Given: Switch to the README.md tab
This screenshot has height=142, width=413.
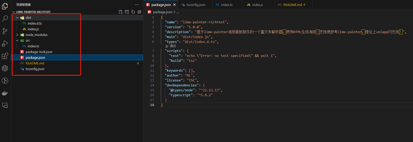Looking at the screenshot, I should 292,5.
